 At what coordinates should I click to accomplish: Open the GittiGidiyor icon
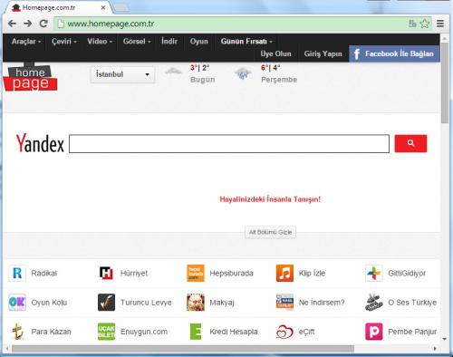(374, 273)
